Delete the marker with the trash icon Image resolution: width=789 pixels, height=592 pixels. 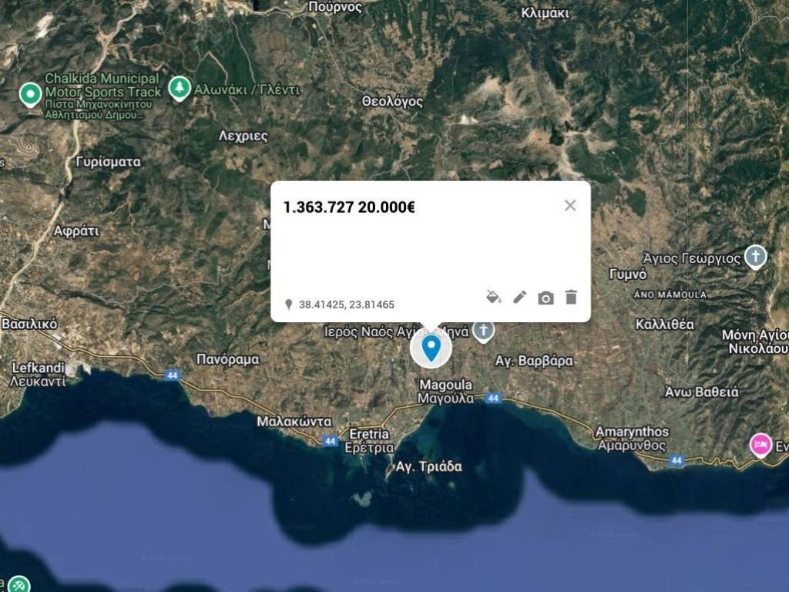(x=570, y=295)
